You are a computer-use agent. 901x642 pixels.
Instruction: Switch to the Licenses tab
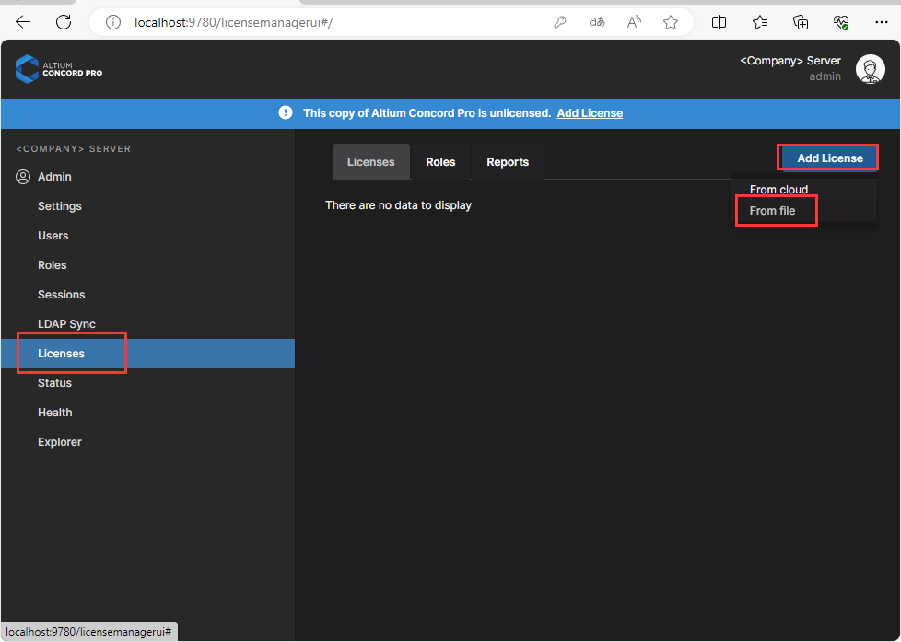pos(370,162)
